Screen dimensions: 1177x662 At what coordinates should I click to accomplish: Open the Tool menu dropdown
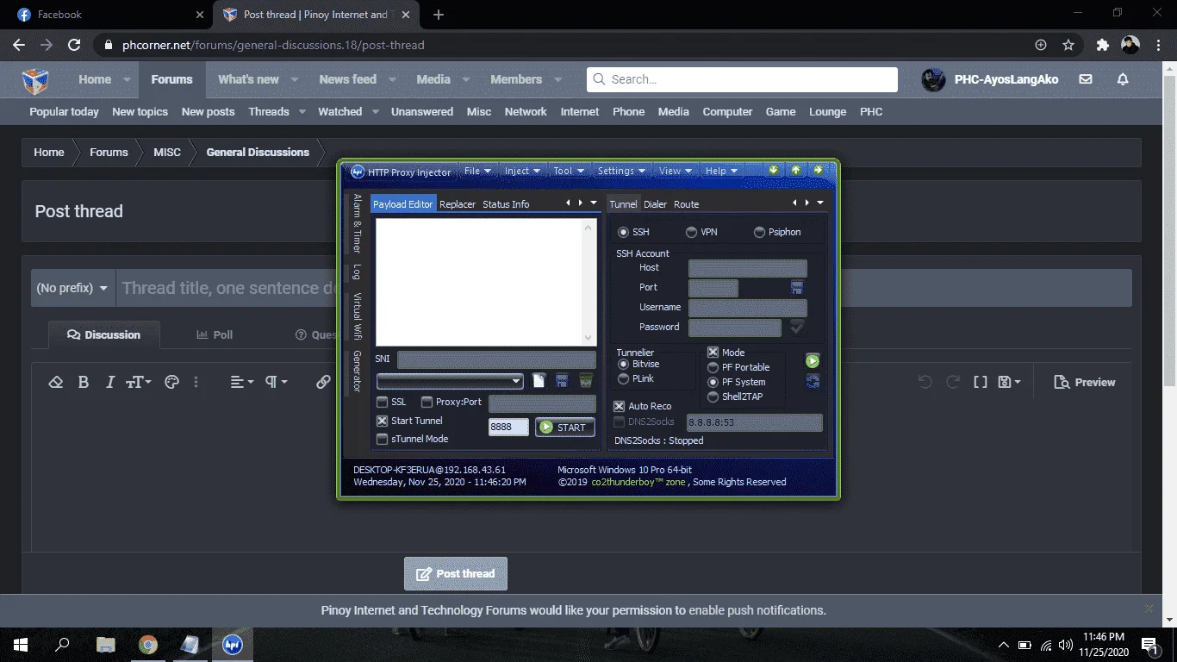[569, 171]
